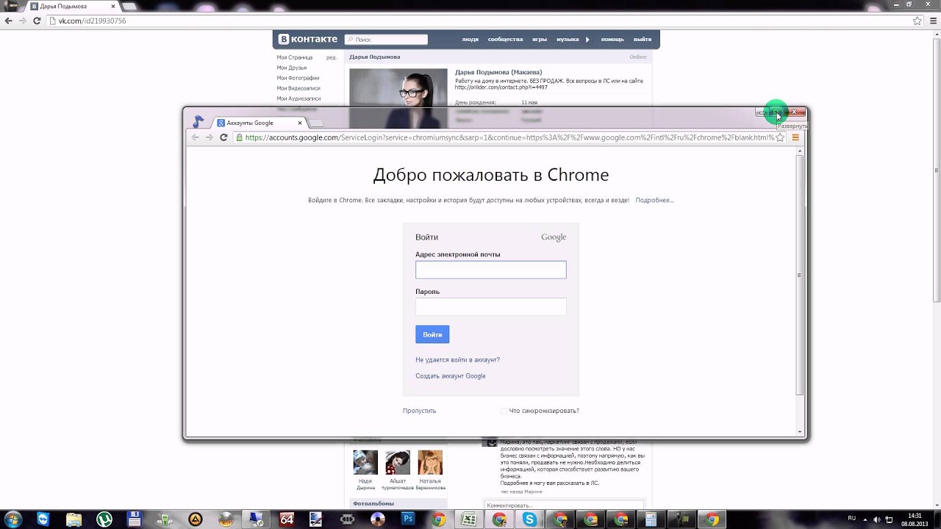Open the Windows Start menu
Screen dimensions: 941x529
tap(13, 519)
